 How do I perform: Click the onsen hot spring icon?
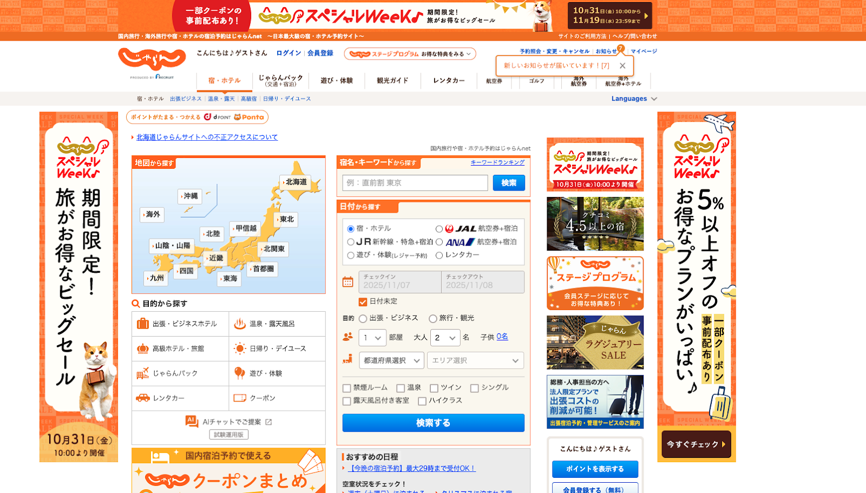click(239, 324)
